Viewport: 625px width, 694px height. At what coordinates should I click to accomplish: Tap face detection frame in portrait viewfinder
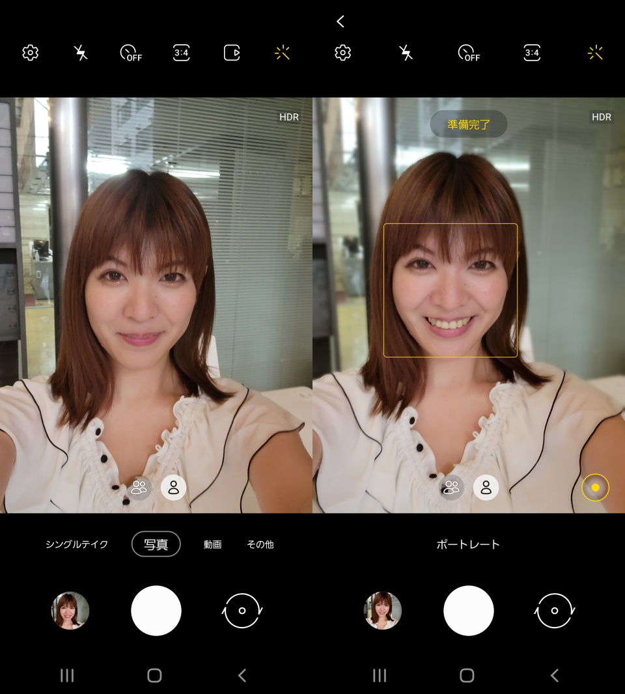click(x=450, y=290)
